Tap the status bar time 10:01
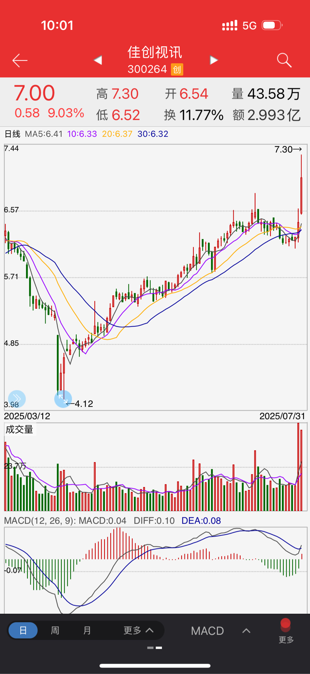The height and width of the screenshot is (674, 310). pos(57,25)
